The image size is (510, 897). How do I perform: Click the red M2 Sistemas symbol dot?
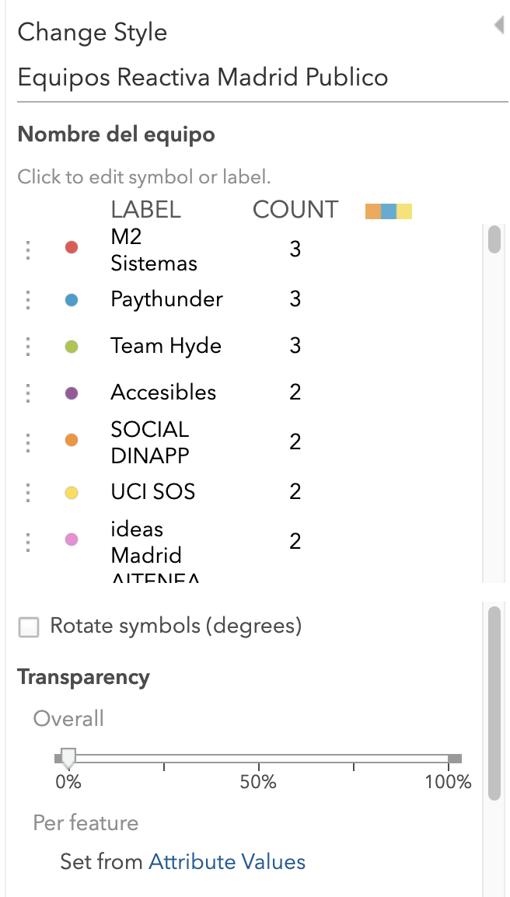pos(72,248)
